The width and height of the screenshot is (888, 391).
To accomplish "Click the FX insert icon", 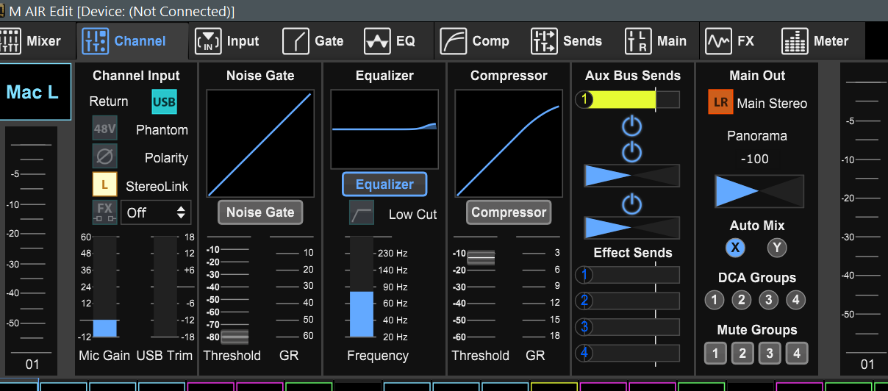I will [104, 212].
